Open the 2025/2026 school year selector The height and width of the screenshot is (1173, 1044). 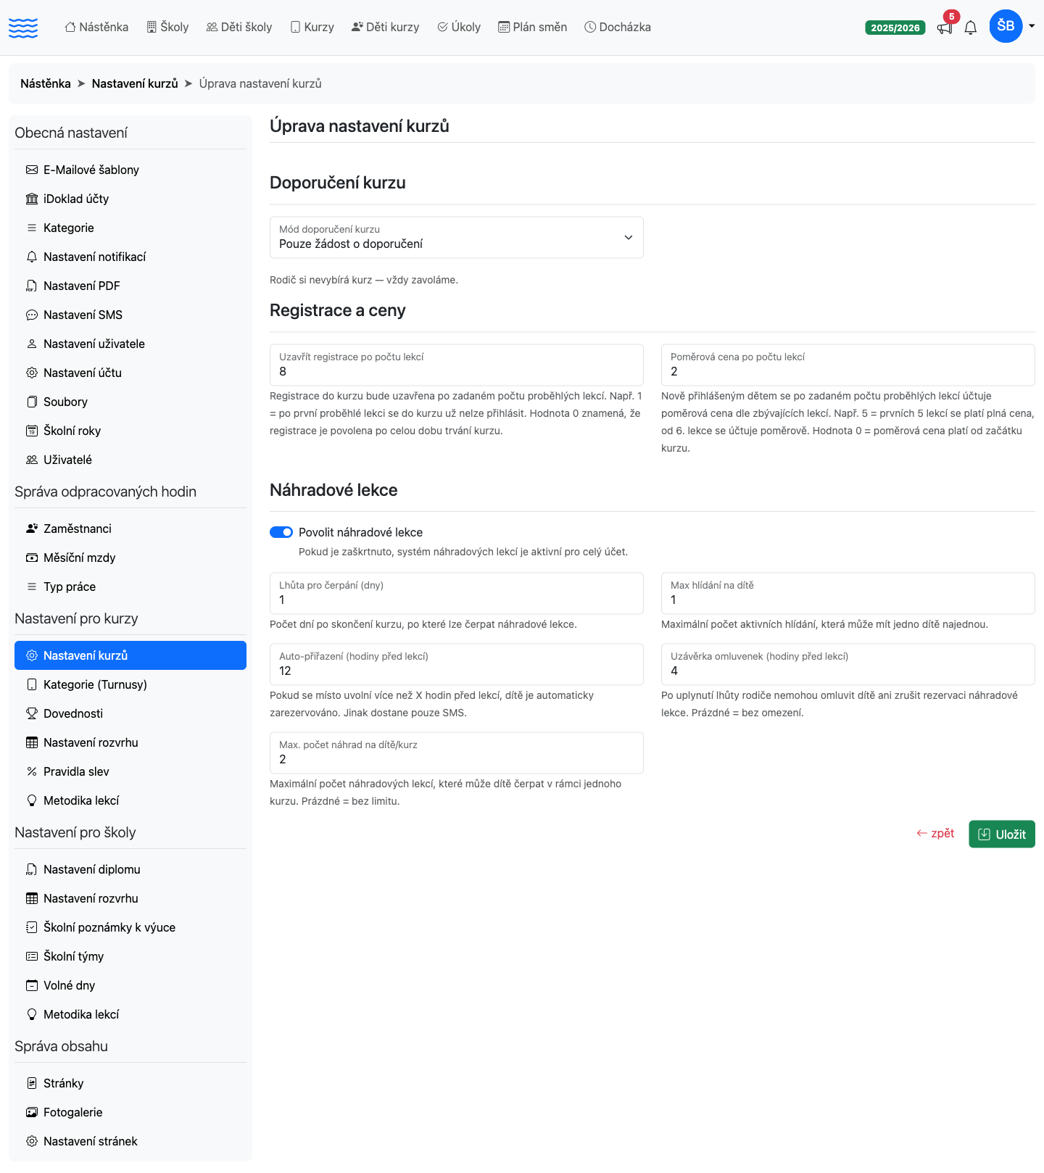[895, 28]
